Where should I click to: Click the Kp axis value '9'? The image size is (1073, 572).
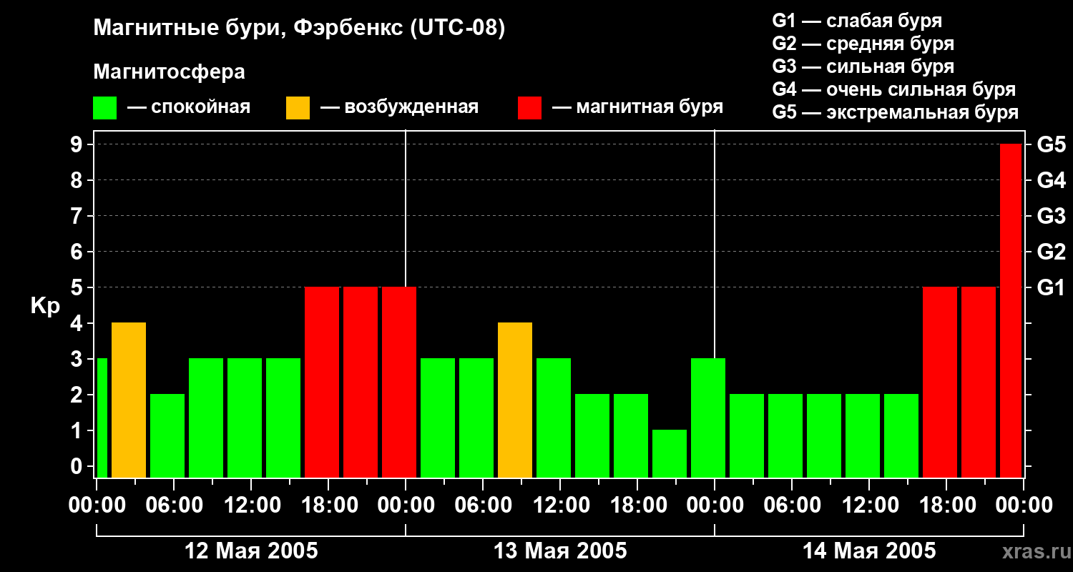(x=78, y=145)
